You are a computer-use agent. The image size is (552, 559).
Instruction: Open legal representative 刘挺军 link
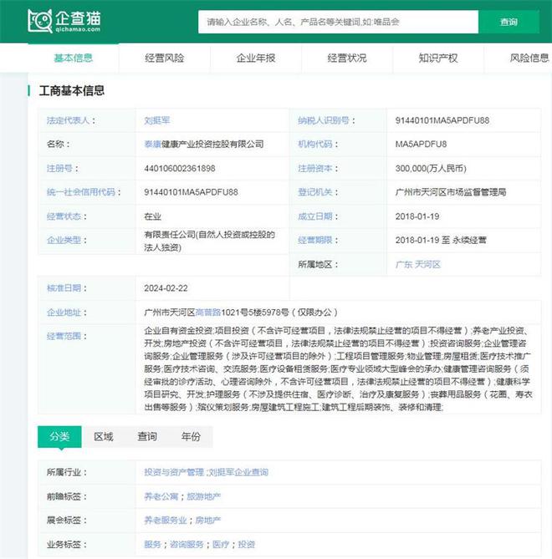[157, 120]
